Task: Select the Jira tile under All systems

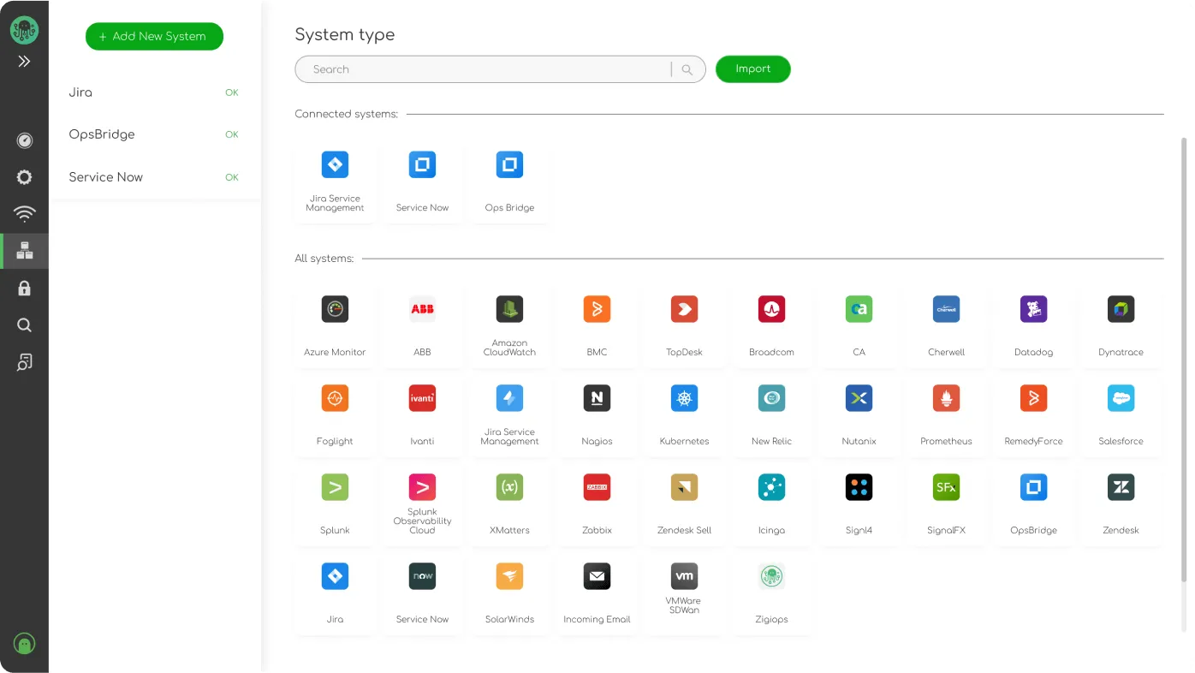Action: pyautogui.click(x=335, y=594)
